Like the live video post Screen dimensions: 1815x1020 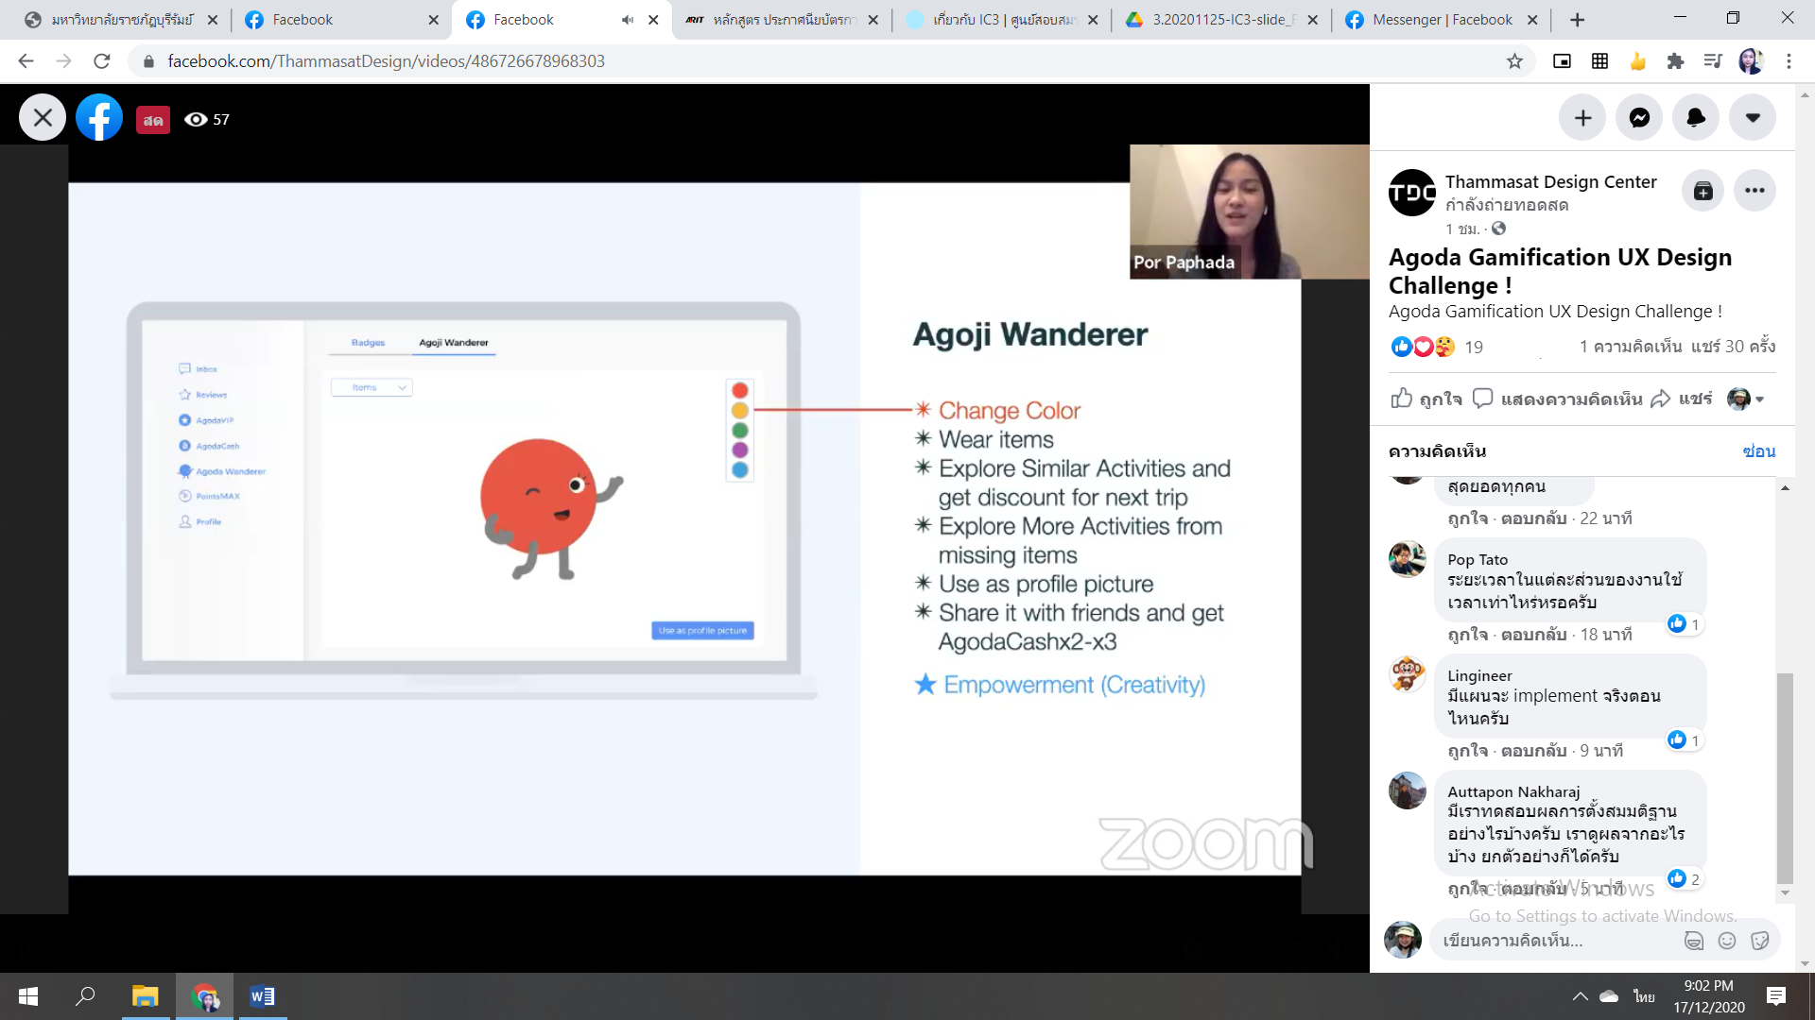[x=1426, y=399]
